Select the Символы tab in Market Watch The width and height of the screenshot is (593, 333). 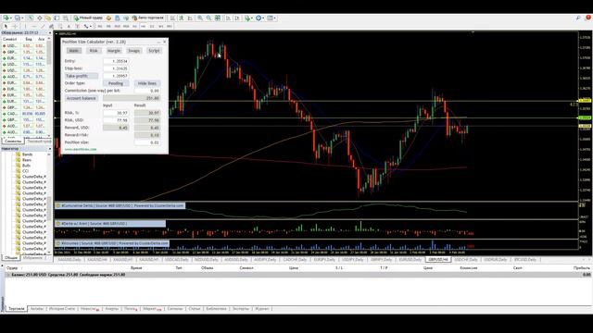(13, 141)
